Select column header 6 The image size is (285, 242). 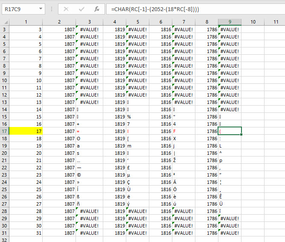(161, 22)
